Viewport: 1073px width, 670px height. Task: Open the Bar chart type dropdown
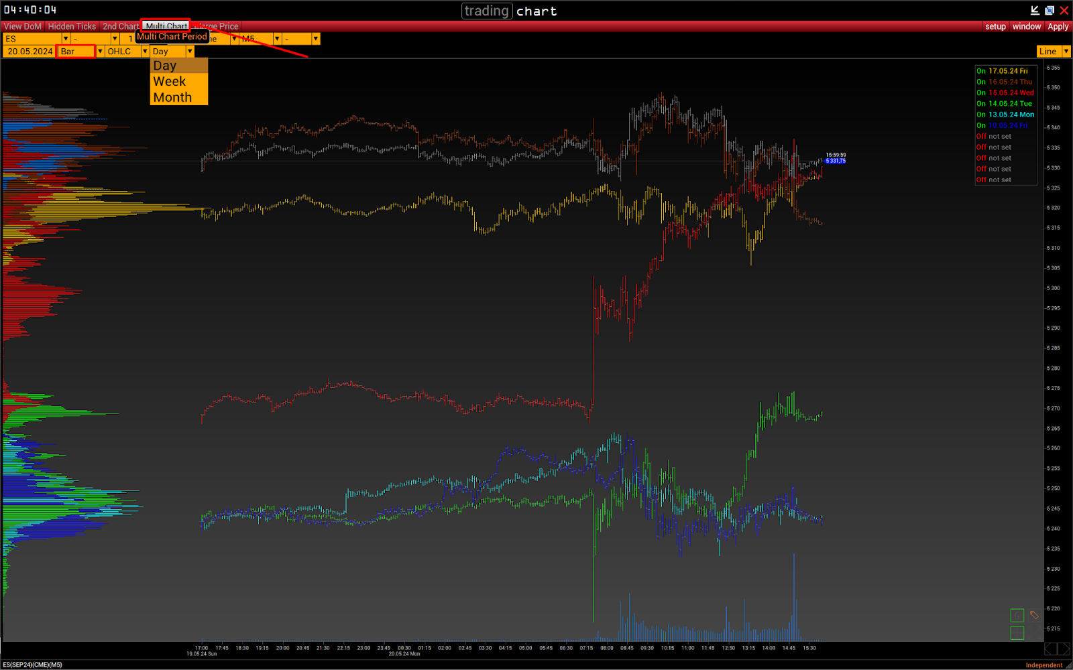coord(100,52)
